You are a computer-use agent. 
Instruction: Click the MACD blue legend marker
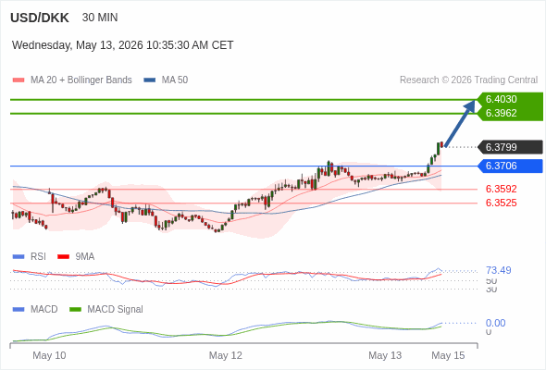coord(19,310)
